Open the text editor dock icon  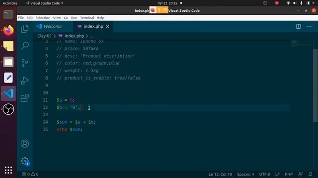pyautogui.click(x=8, y=78)
